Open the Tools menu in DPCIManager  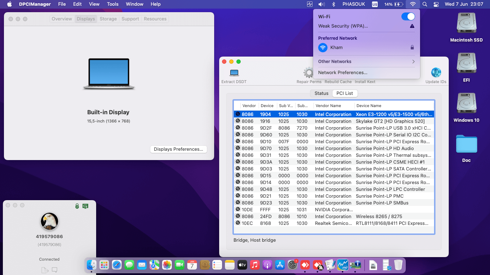click(x=112, y=4)
